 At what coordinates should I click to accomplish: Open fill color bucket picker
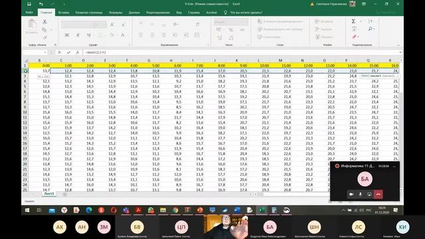[x=112, y=35]
